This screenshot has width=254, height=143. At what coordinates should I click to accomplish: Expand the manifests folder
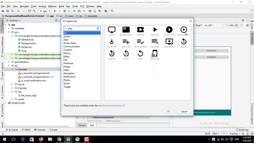click(9, 28)
